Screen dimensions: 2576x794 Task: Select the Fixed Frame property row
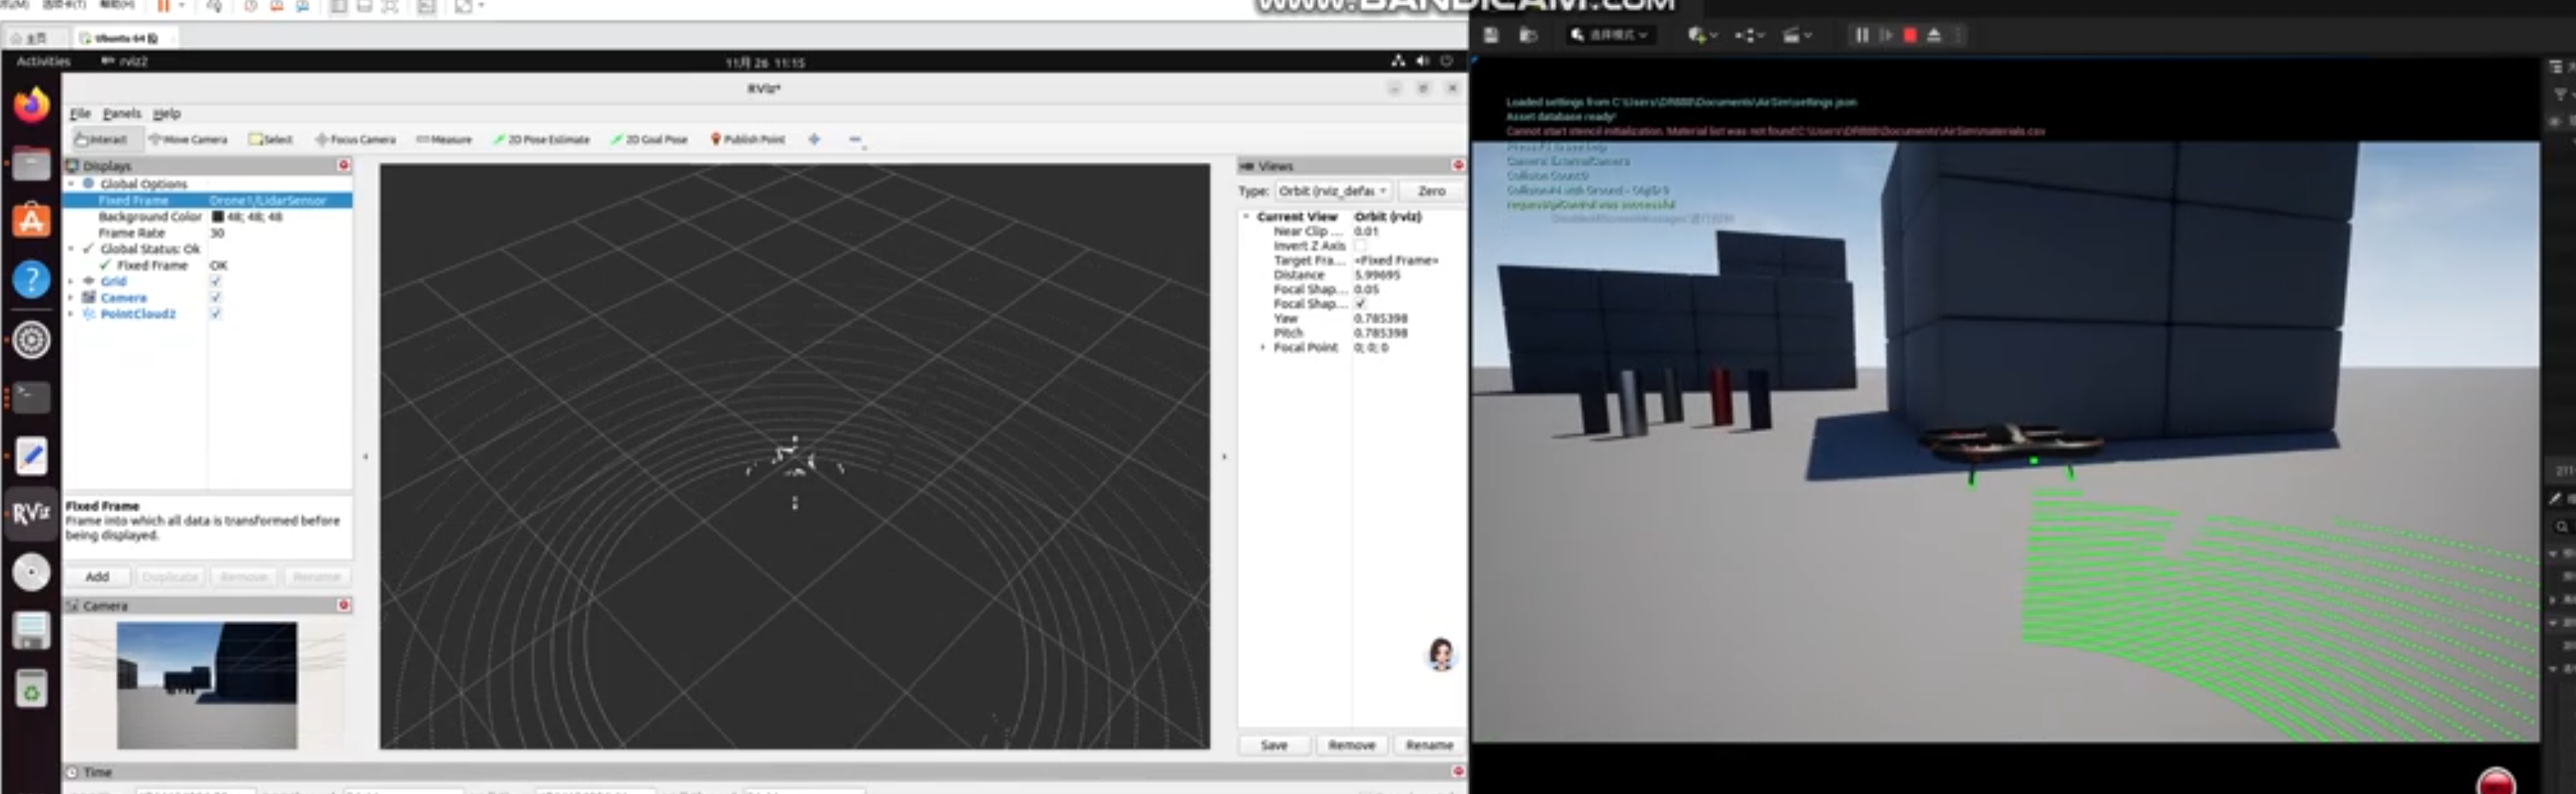[x=208, y=200]
